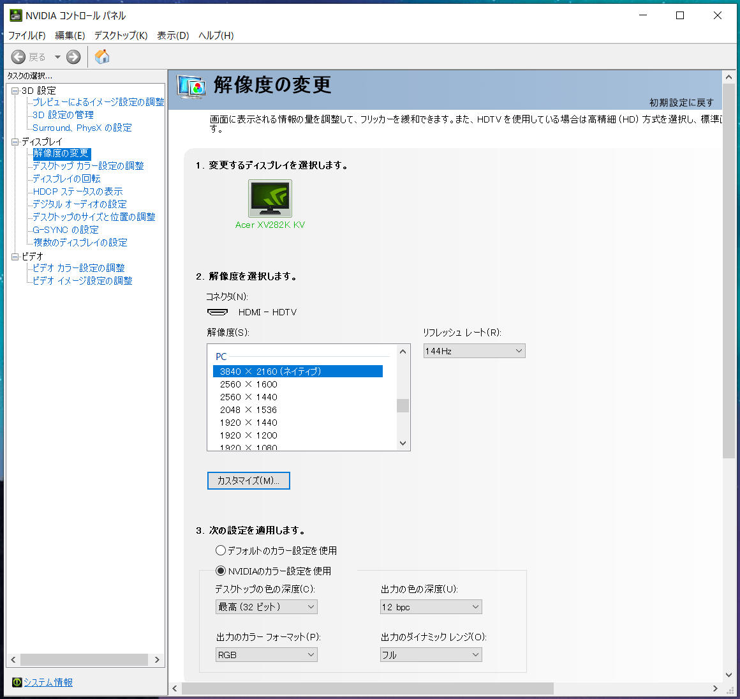
Task: Click main panel vertical scrollbar thumb
Action: click(x=729, y=271)
